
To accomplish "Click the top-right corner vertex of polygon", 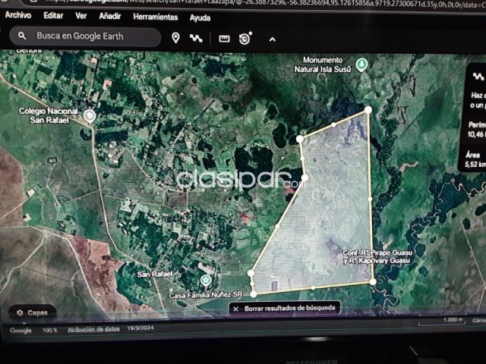I will tap(368, 110).
